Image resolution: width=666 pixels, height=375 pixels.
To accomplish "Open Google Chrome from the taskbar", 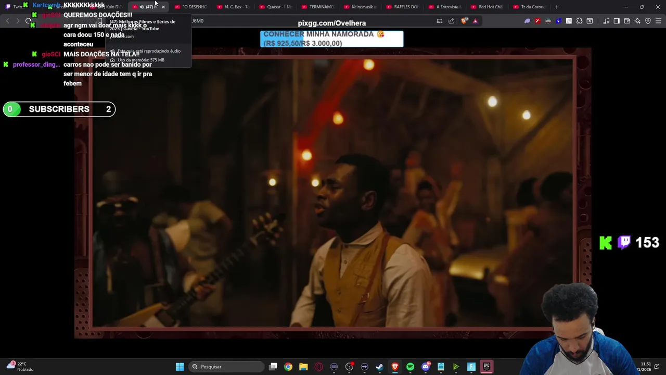I will (288, 367).
